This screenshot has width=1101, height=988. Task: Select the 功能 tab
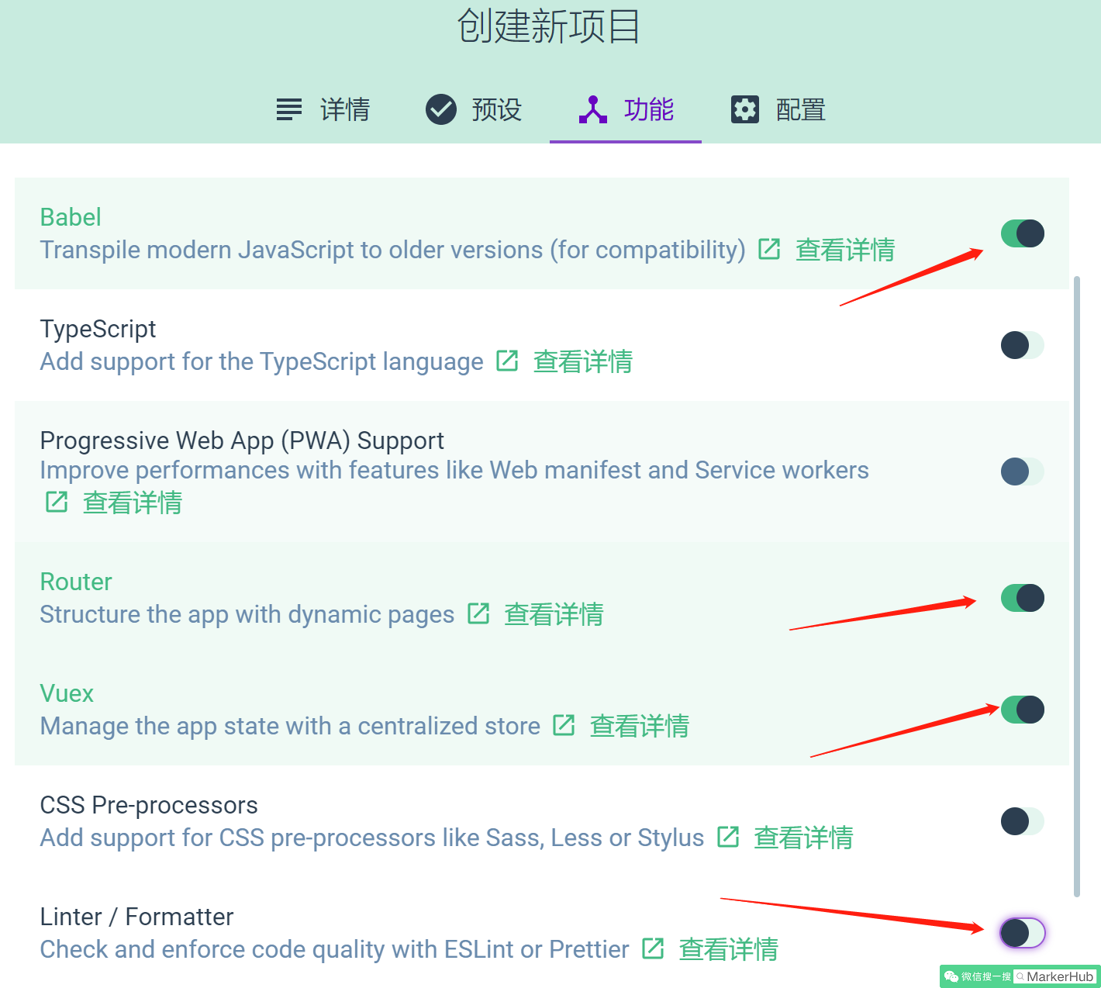[626, 109]
